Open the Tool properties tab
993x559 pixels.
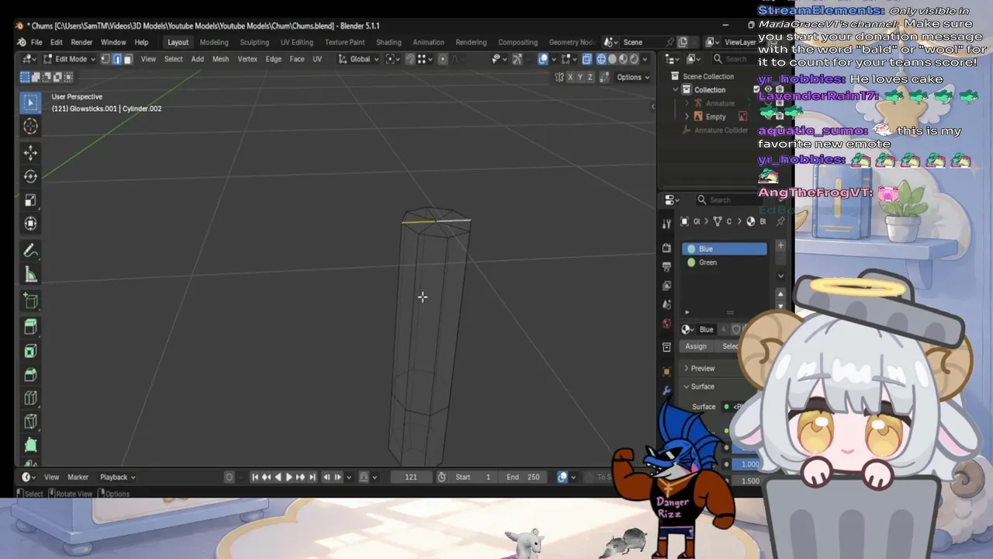(666, 224)
